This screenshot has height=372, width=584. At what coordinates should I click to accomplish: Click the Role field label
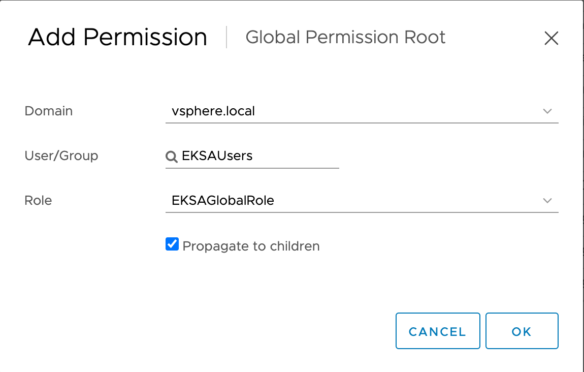click(38, 200)
